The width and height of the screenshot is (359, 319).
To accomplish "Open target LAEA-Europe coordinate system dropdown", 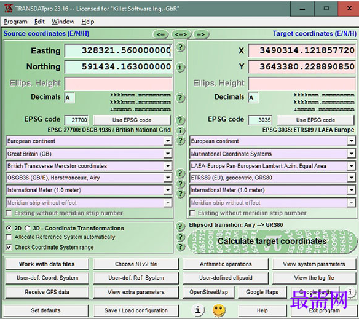I will click(352, 166).
